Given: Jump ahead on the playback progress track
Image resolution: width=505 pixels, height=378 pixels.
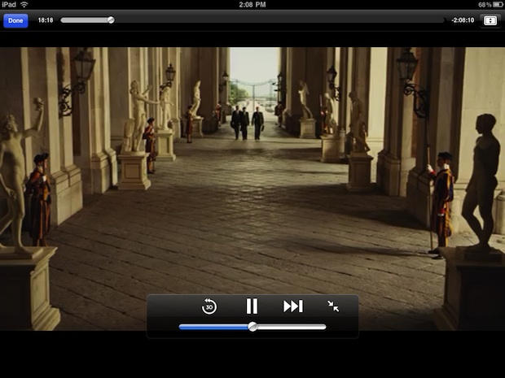Looking at the screenshot, I should click(279, 20).
